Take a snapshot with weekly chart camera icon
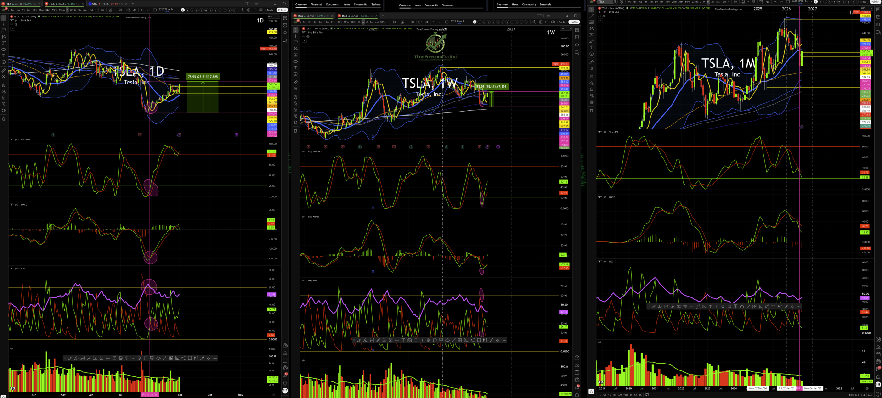882x398 pixels. pyautogui.click(x=553, y=22)
